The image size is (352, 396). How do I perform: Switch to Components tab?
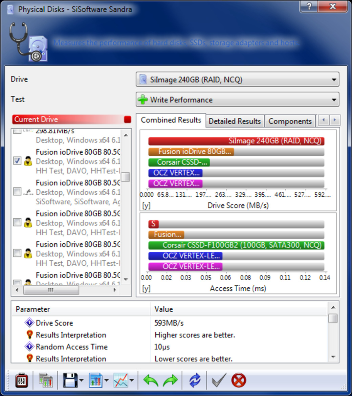(x=290, y=121)
